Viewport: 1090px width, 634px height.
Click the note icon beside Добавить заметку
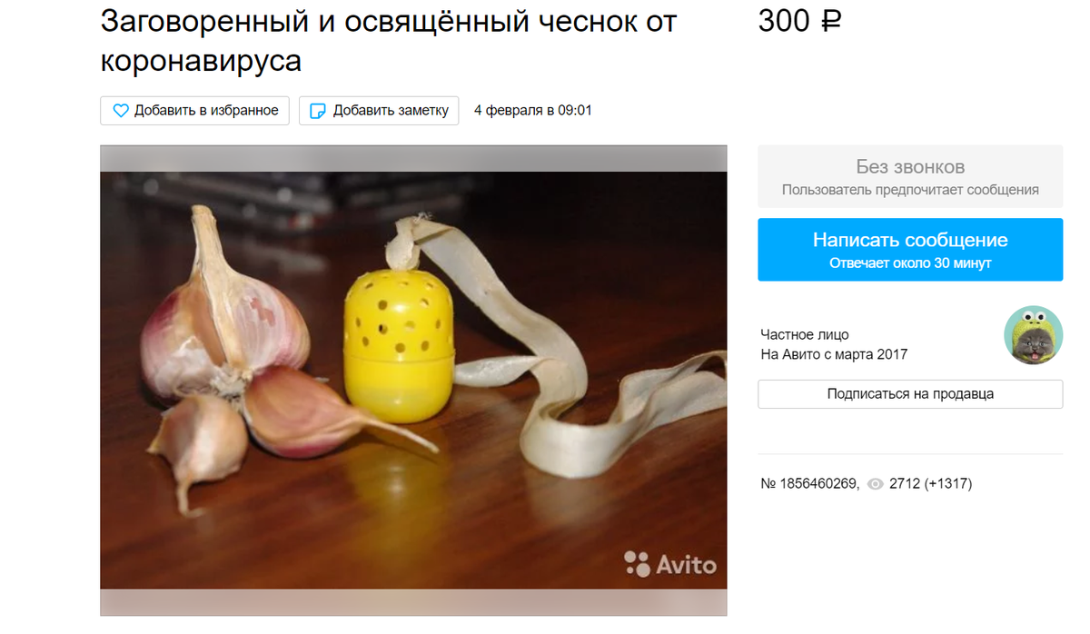tap(318, 111)
